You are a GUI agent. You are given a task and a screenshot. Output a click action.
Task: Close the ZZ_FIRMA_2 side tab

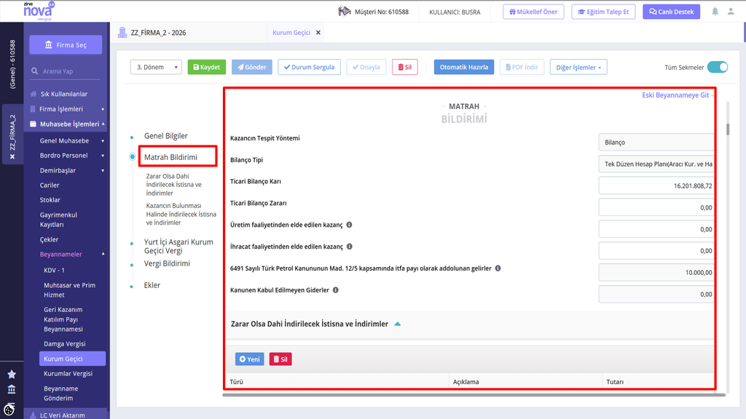(12, 156)
